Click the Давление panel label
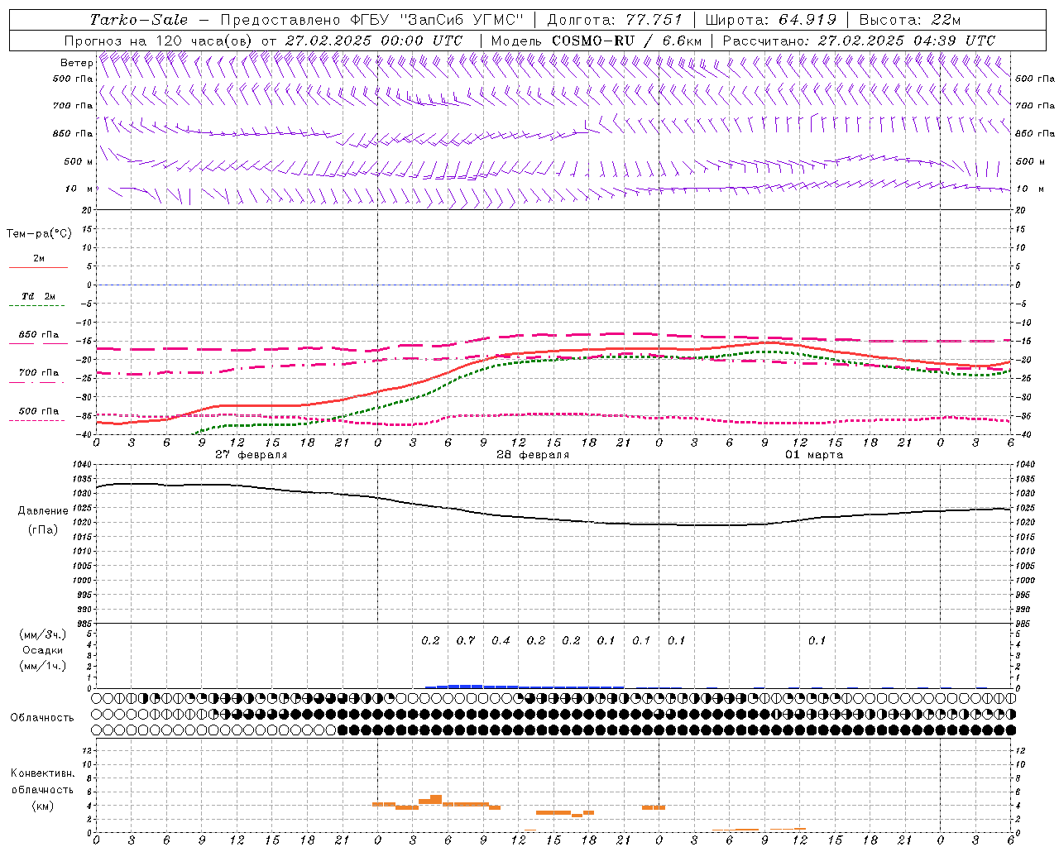Image resolution: width=1059 pixels, height=847 pixels. click(x=43, y=511)
